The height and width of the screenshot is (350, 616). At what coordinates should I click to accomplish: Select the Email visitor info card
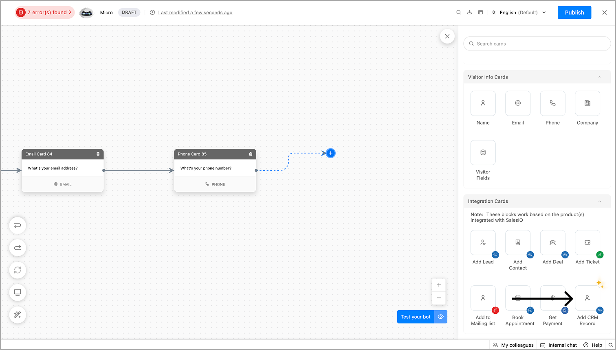click(517, 103)
